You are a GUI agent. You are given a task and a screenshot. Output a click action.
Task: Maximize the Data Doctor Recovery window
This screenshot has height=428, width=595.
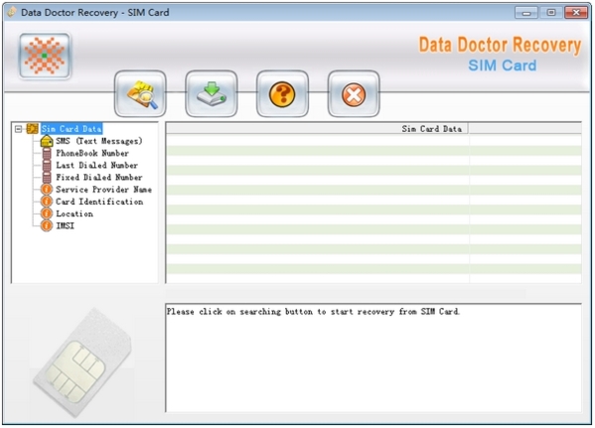[551, 13]
